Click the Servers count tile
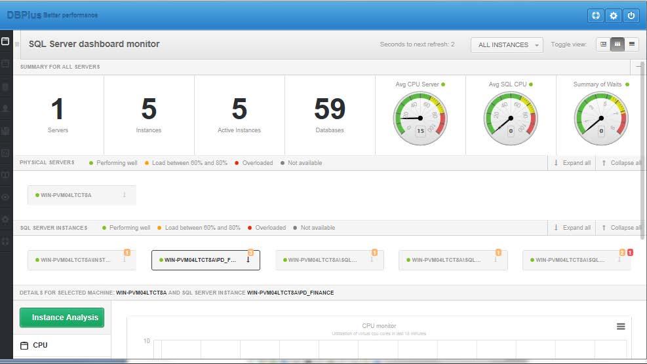 pyautogui.click(x=58, y=115)
